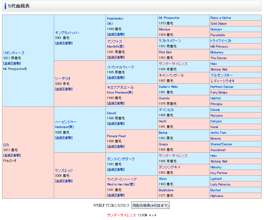Screen dimensions: 264x220
Task: Open Pasadoble link
Action: (x=218, y=35)
